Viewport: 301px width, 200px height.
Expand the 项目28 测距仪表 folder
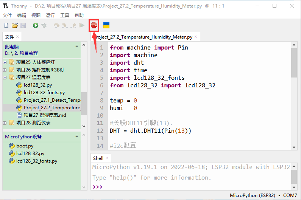coord(5,123)
